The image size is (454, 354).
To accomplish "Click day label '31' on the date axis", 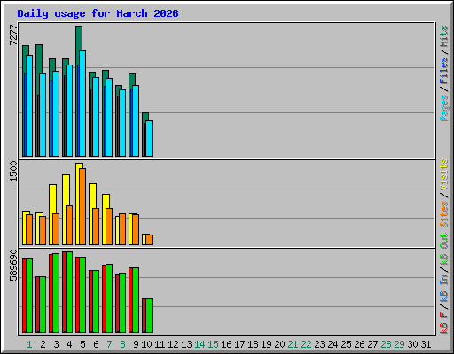I will (426, 344).
